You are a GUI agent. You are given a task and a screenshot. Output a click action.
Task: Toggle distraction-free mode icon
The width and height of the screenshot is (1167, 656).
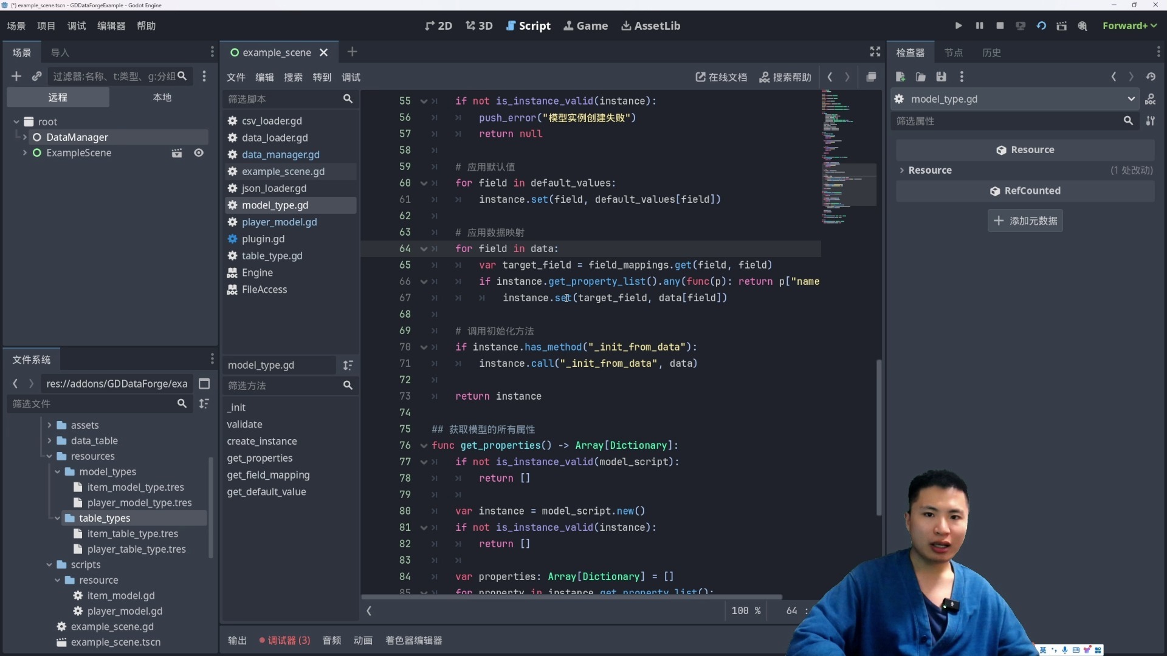pyautogui.click(x=875, y=52)
